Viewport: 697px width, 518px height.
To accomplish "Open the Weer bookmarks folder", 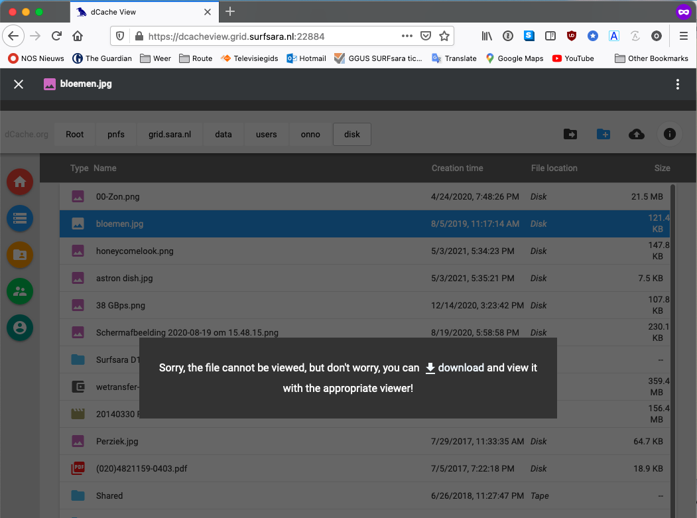I will (x=155, y=58).
